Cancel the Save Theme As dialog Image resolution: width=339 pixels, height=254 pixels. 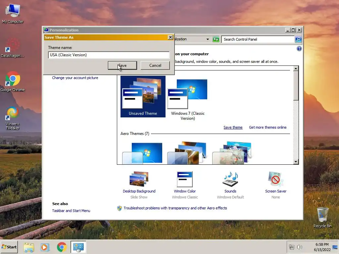(x=155, y=65)
